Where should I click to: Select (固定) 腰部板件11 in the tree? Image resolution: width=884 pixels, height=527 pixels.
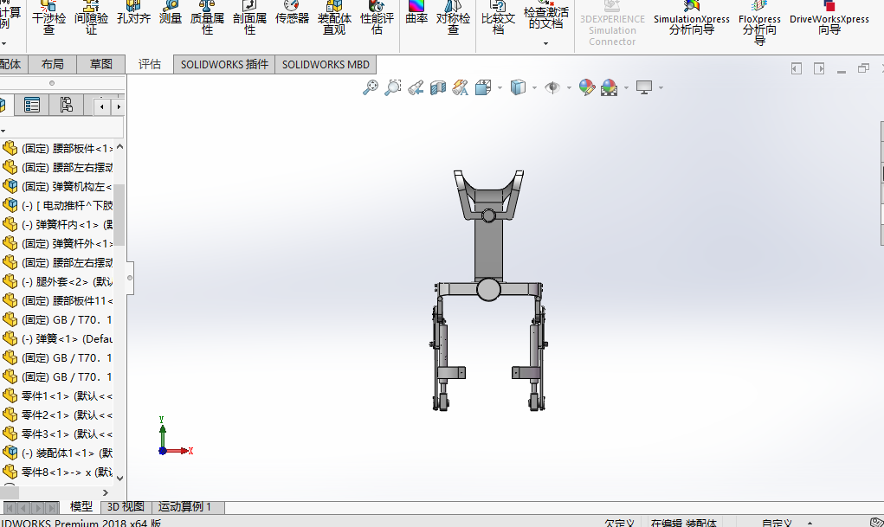tap(57, 301)
